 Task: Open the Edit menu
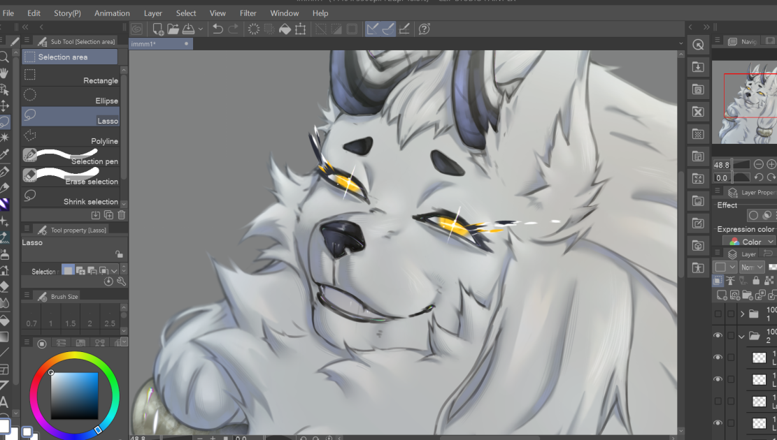pos(34,13)
